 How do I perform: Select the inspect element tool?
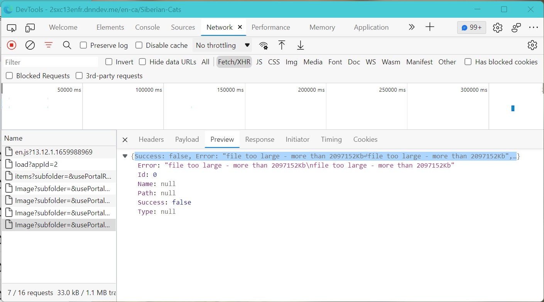point(11,27)
